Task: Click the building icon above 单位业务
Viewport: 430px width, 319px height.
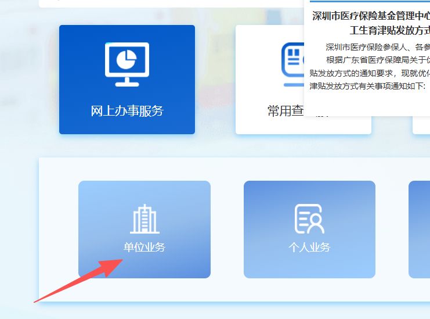Action: pos(144,218)
